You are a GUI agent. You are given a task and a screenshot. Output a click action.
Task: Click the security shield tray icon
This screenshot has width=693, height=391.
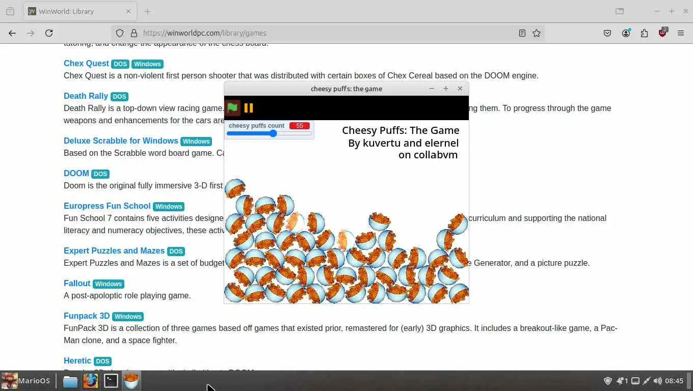[x=608, y=381]
